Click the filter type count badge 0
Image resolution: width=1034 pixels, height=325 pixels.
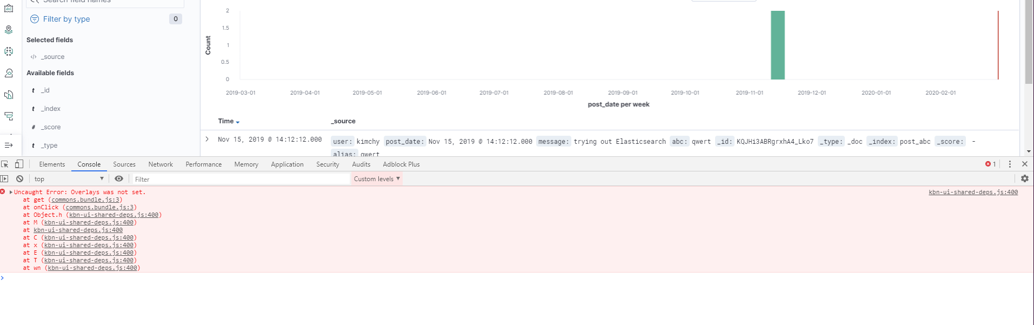(x=176, y=19)
